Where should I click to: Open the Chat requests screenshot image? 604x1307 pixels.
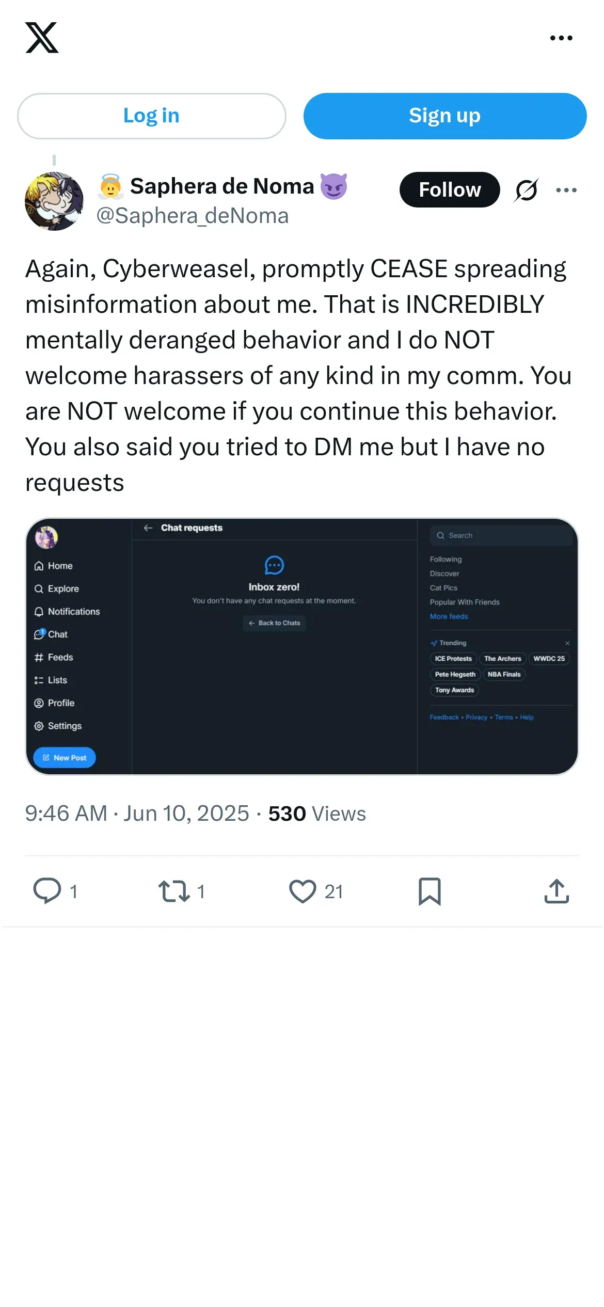pyautogui.click(x=301, y=646)
